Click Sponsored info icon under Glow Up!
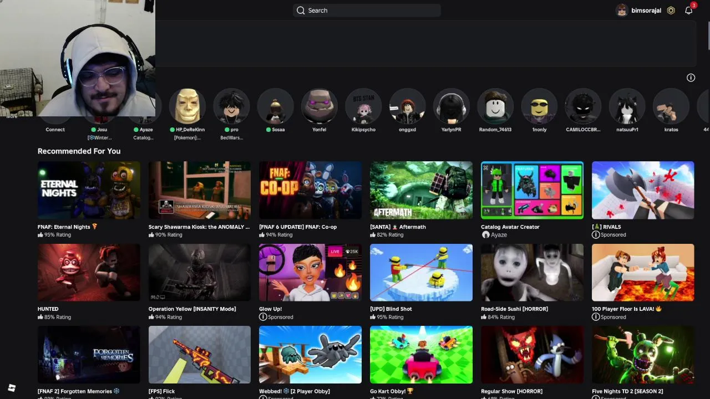The height and width of the screenshot is (399, 710). 263,317
